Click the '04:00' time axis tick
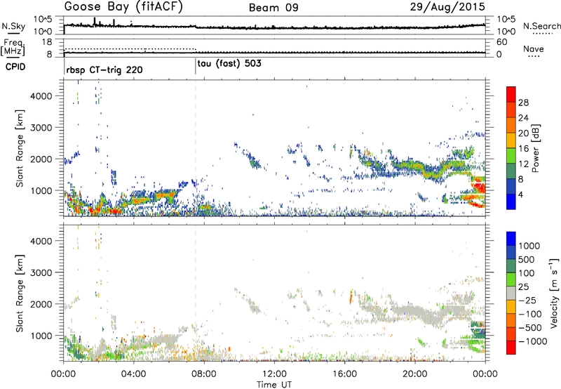561x389 pixels. tap(133, 374)
